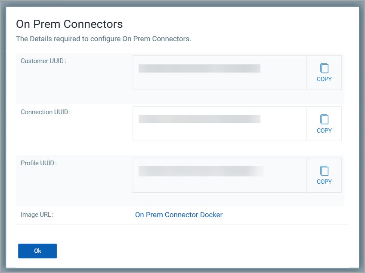Image resolution: width=365 pixels, height=273 pixels.
Task: Click inside the Connection UUID value box
Action: click(220, 132)
